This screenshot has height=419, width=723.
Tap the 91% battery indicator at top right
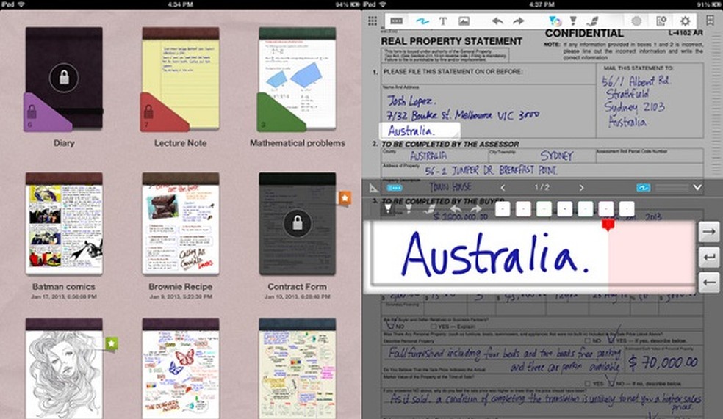coord(709,4)
